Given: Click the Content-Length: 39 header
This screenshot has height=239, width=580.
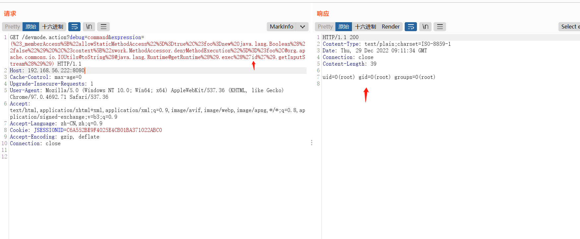Looking at the screenshot, I should point(350,64).
